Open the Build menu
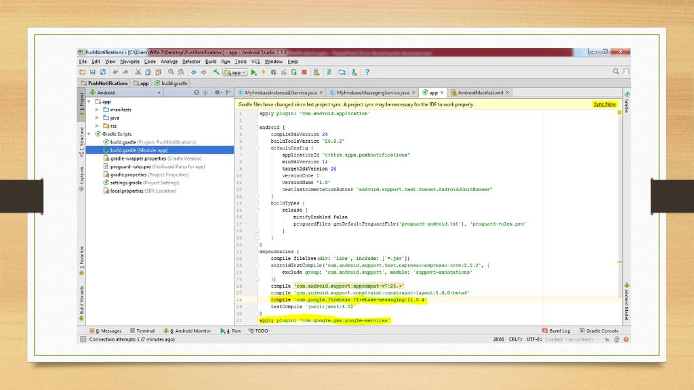 tap(211, 62)
